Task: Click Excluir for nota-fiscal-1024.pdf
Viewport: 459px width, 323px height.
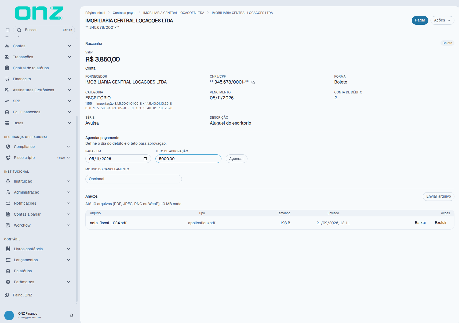Action: click(440, 223)
